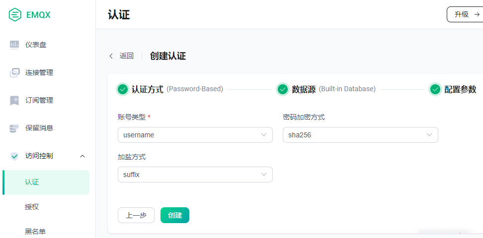Click the 认证方式 step check icon
This screenshot has width=483, height=238.
pyautogui.click(x=123, y=89)
